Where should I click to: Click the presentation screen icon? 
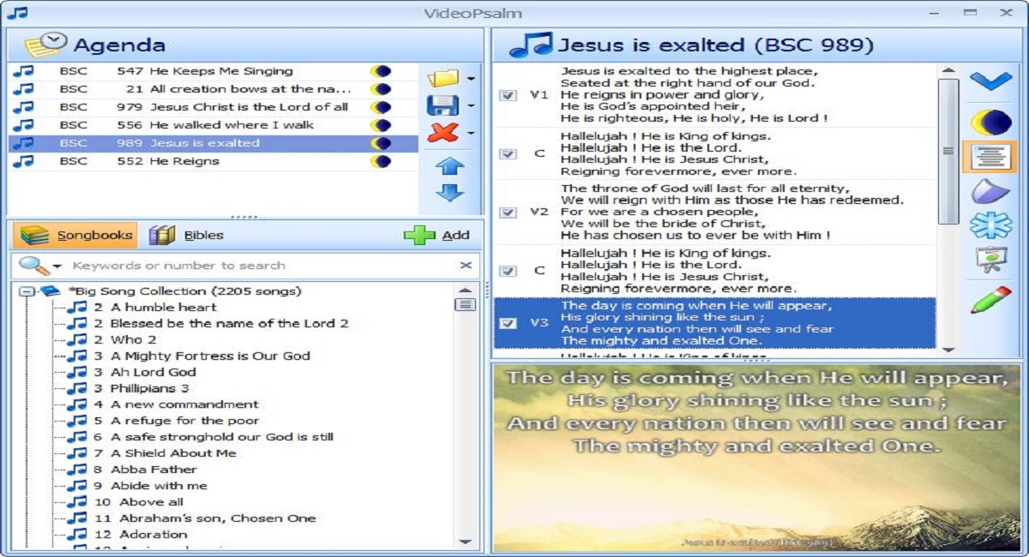click(990, 260)
